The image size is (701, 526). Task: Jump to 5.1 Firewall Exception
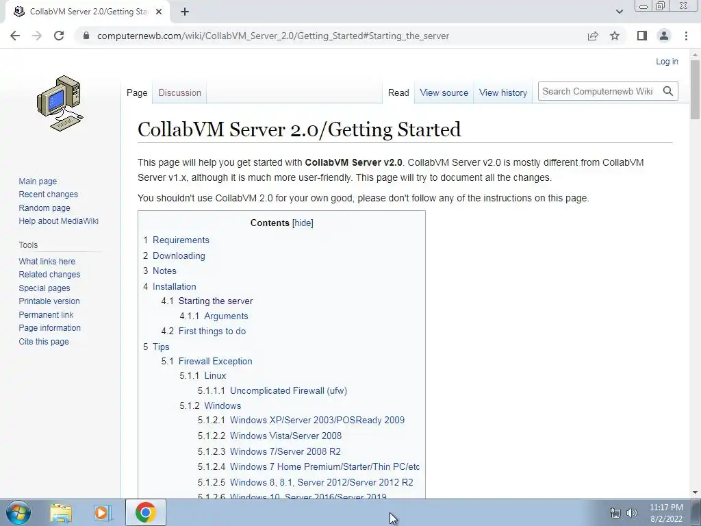[207, 361]
